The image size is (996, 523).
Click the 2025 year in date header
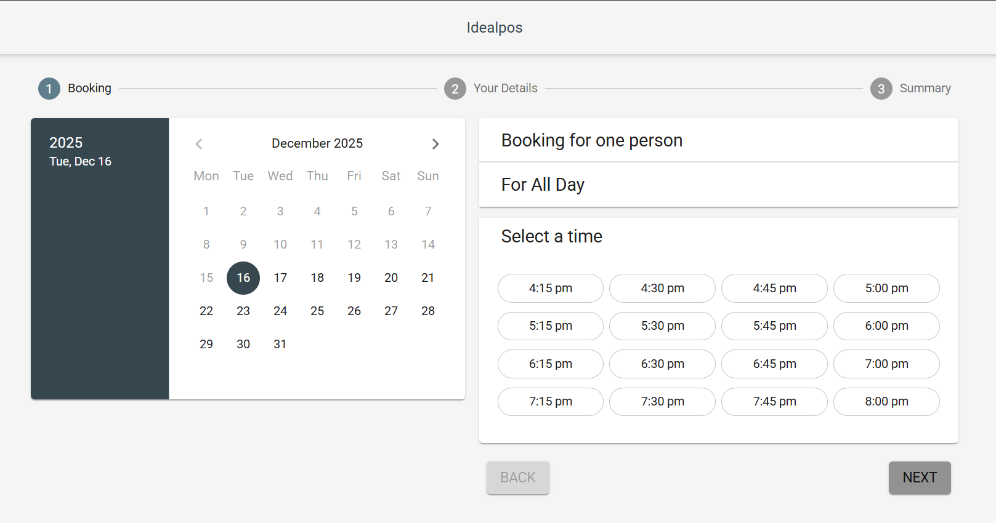tap(66, 143)
